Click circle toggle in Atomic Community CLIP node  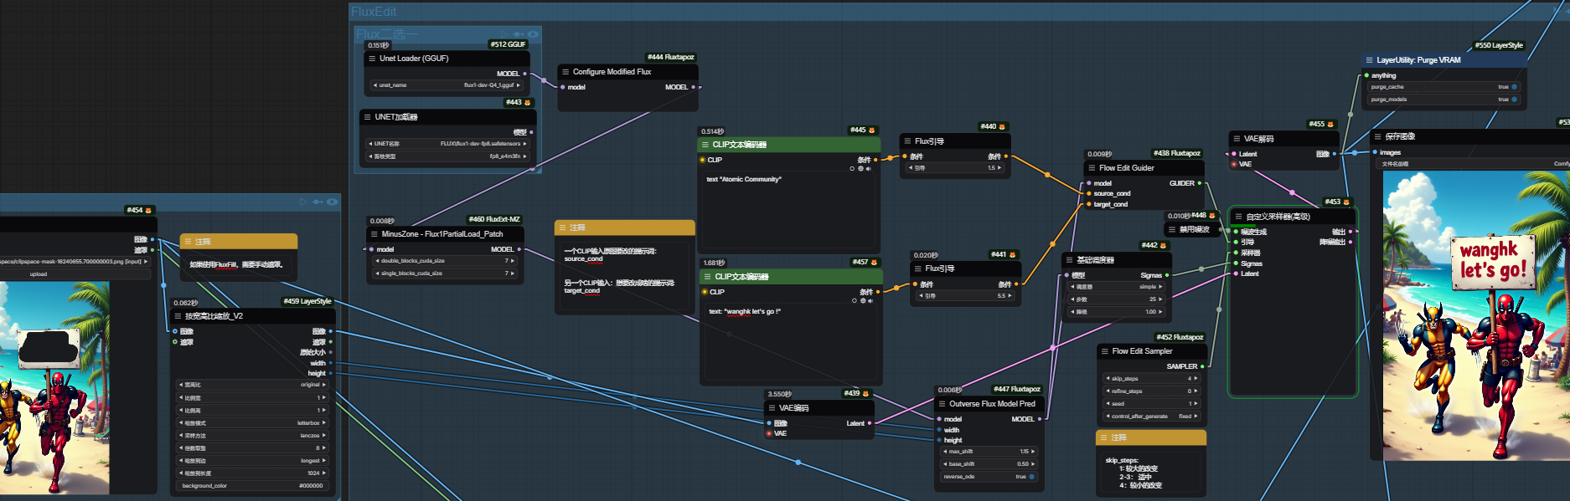852,169
